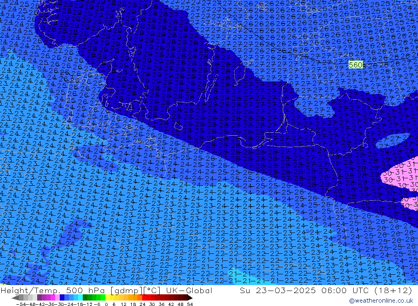Click the '54' legend scale label at the far right
This screenshot has width=418, height=306.
click(190, 304)
